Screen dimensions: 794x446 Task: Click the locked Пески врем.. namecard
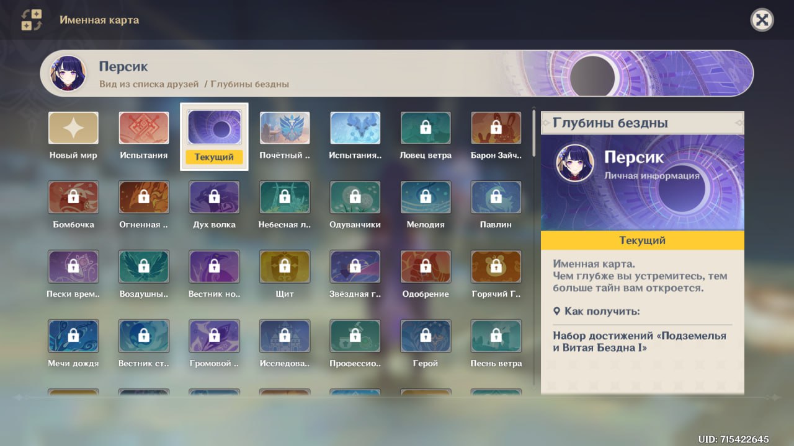[x=73, y=275]
